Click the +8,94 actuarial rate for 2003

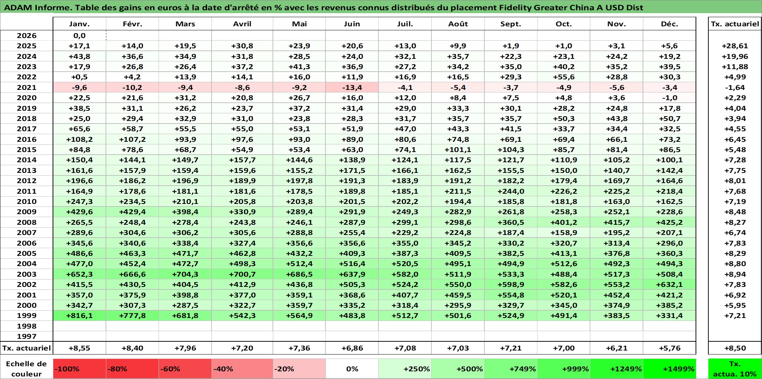pyautogui.click(x=735, y=274)
